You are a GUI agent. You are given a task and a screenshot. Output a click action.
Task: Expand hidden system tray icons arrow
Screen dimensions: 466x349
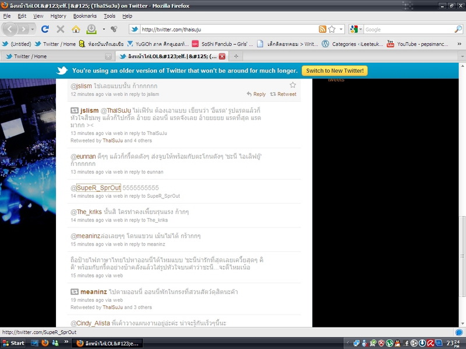point(348,343)
